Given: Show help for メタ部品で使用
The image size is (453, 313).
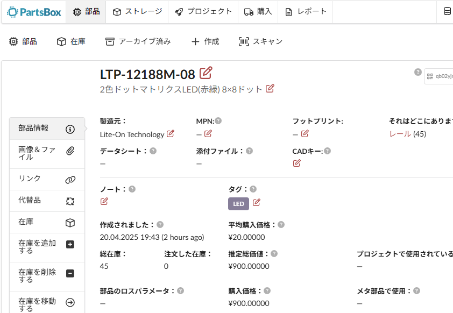Looking at the screenshot, I should [x=416, y=290].
